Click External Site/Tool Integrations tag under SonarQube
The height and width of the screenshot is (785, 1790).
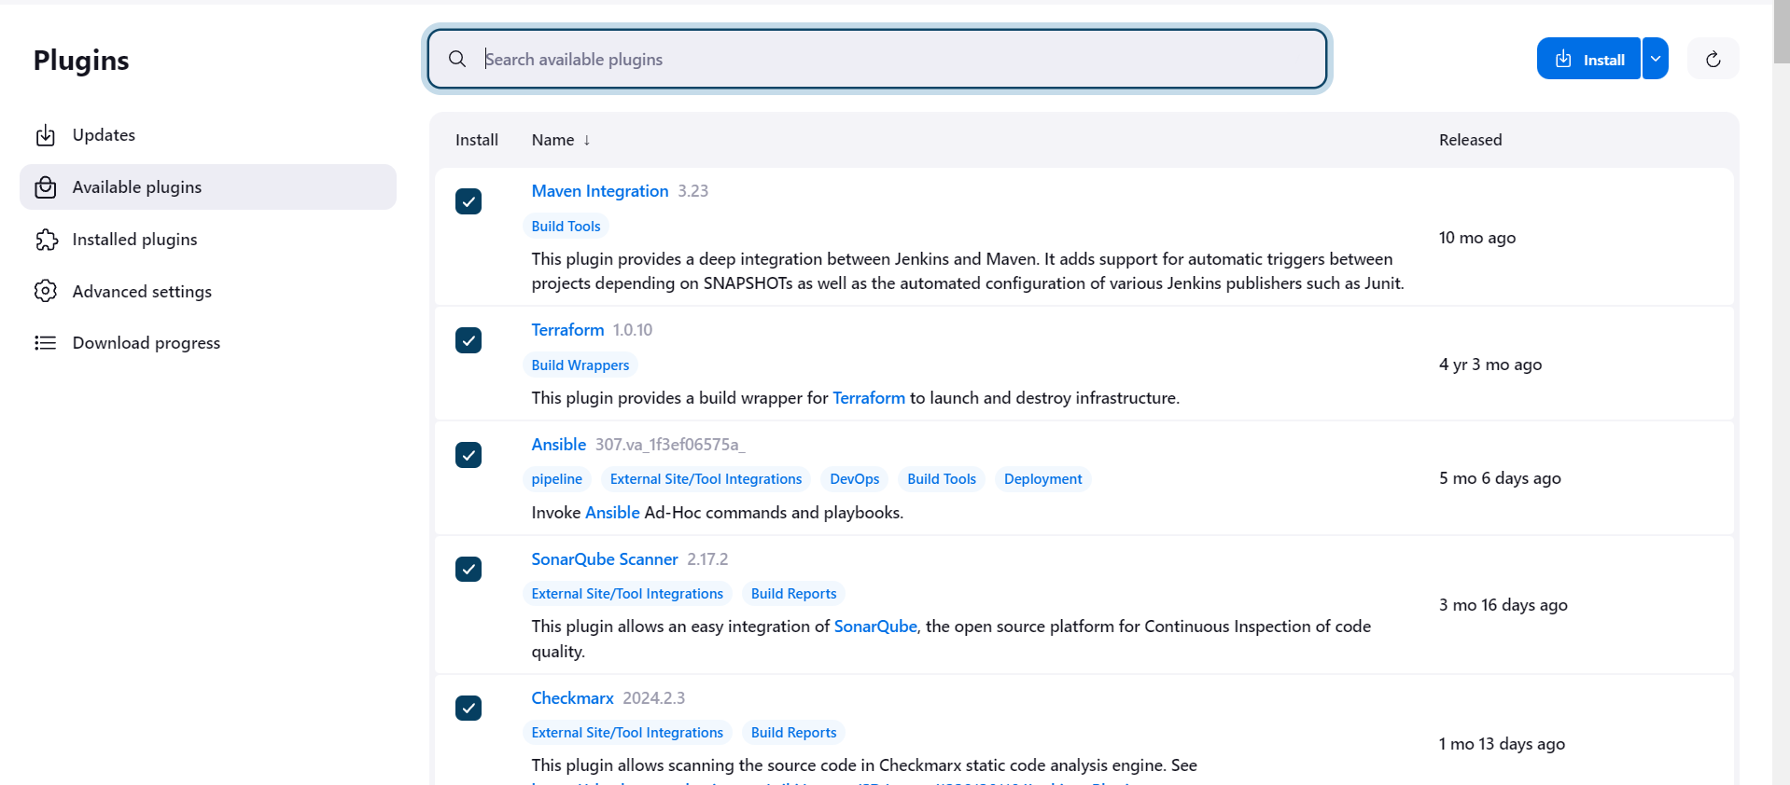(x=627, y=594)
